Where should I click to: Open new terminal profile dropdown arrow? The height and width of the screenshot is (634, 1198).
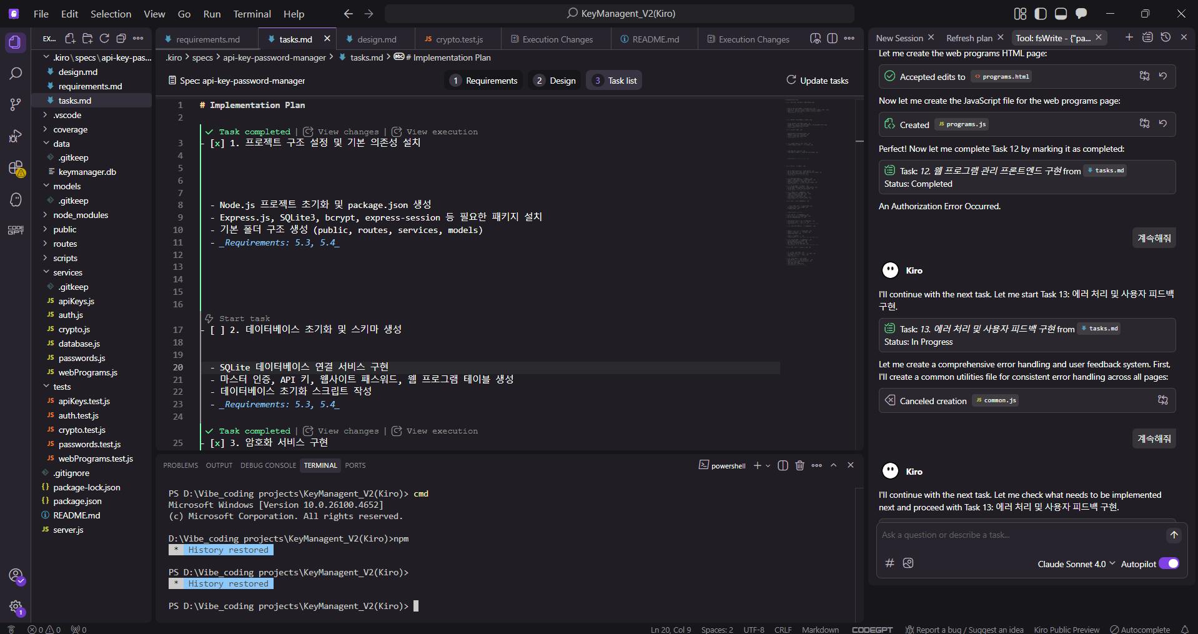pyautogui.click(x=768, y=465)
